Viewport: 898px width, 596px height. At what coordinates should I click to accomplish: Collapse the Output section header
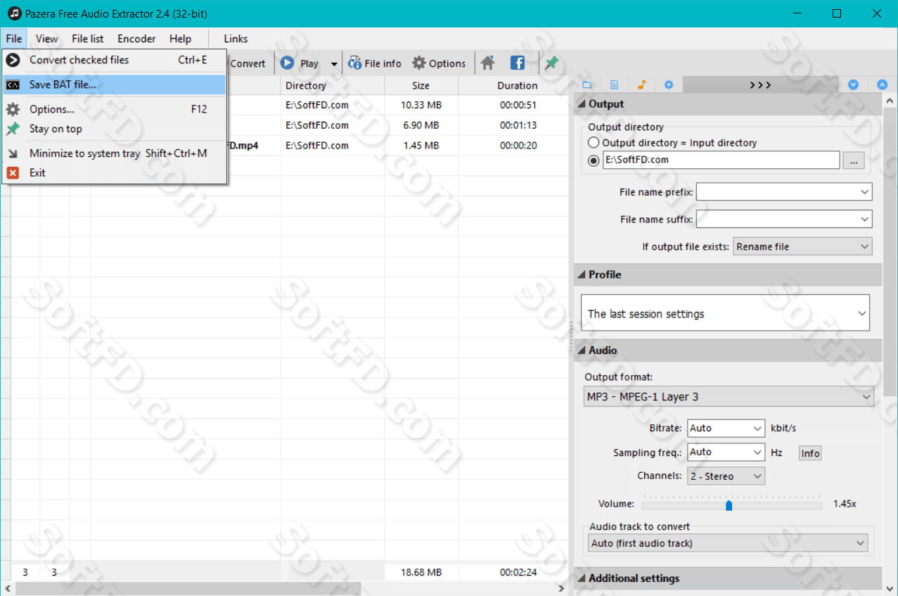(x=728, y=104)
